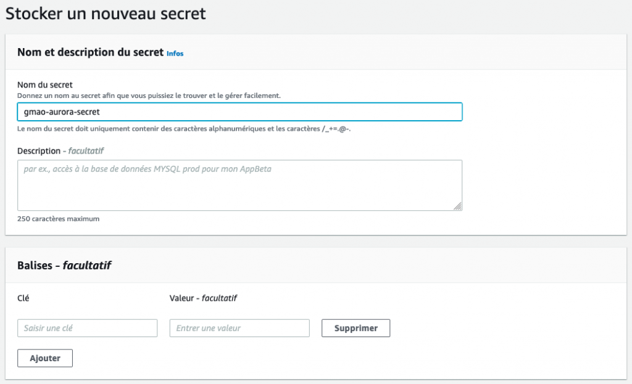Select the highlighted 'Nom du secret' field

(x=239, y=112)
